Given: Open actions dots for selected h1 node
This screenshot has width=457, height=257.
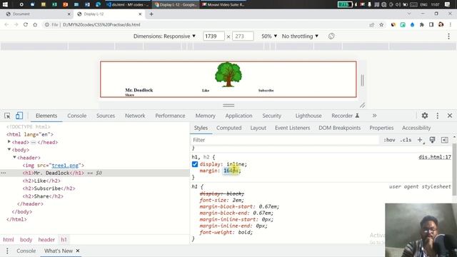Looking at the screenshot, I should [x=3, y=173].
